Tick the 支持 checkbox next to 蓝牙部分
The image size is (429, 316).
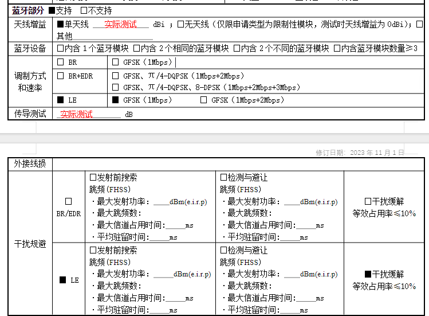[x=52, y=11]
